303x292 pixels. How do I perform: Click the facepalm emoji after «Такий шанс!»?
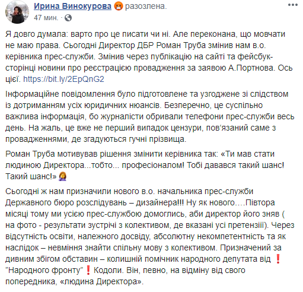[63, 176]
